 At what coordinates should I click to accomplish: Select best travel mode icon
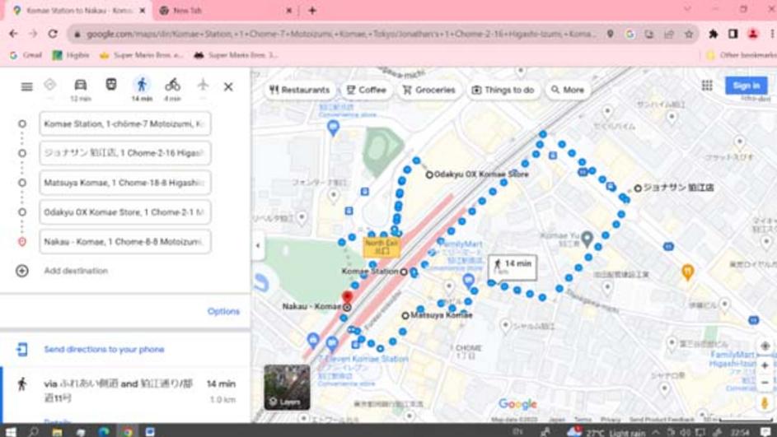50,85
